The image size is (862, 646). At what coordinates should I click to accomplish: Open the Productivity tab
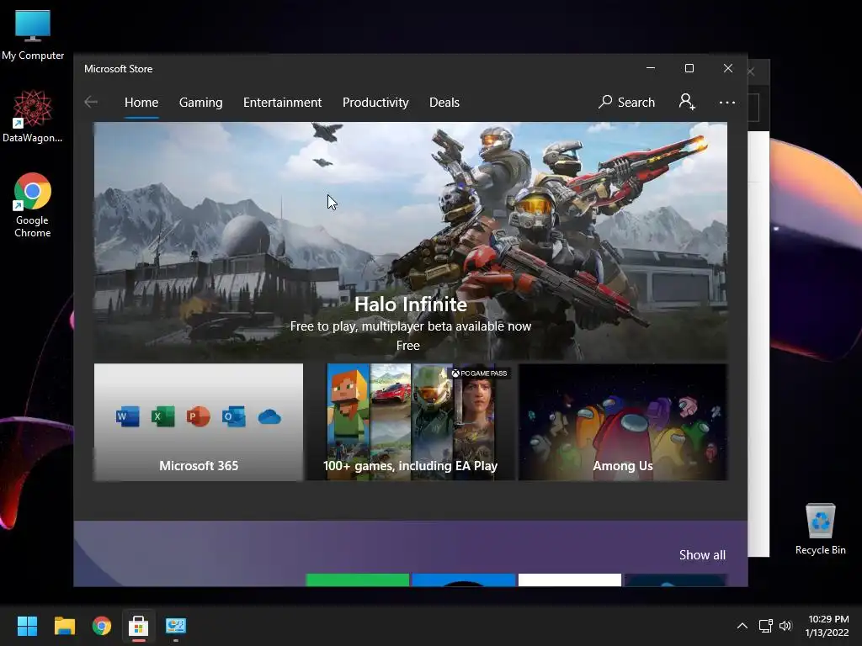(375, 103)
